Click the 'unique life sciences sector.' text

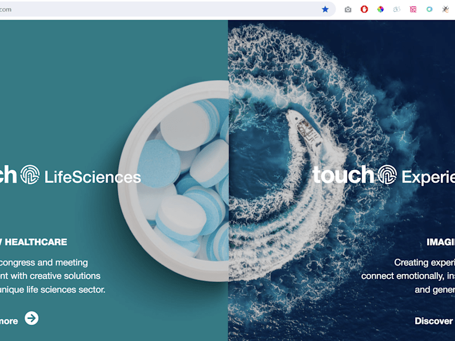click(52, 290)
